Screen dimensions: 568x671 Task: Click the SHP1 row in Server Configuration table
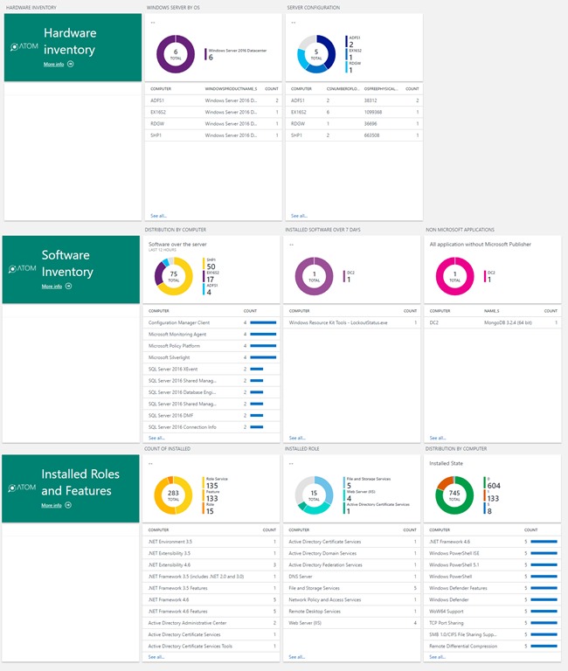tap(354, 135)
